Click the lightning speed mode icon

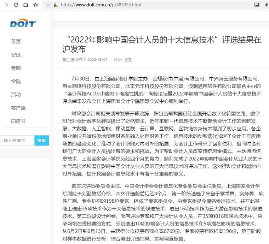click(266, 5)
